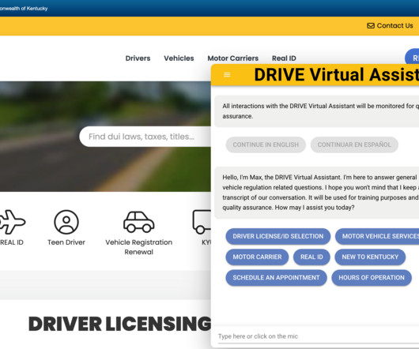Image resolution: width=419 pixels, height=349 pixels.
Task: Click the DRIVE Virtual Assistant title
Action: coord(337,74)
